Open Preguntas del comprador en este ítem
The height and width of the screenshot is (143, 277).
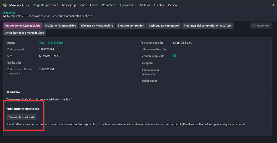point(207,26)
